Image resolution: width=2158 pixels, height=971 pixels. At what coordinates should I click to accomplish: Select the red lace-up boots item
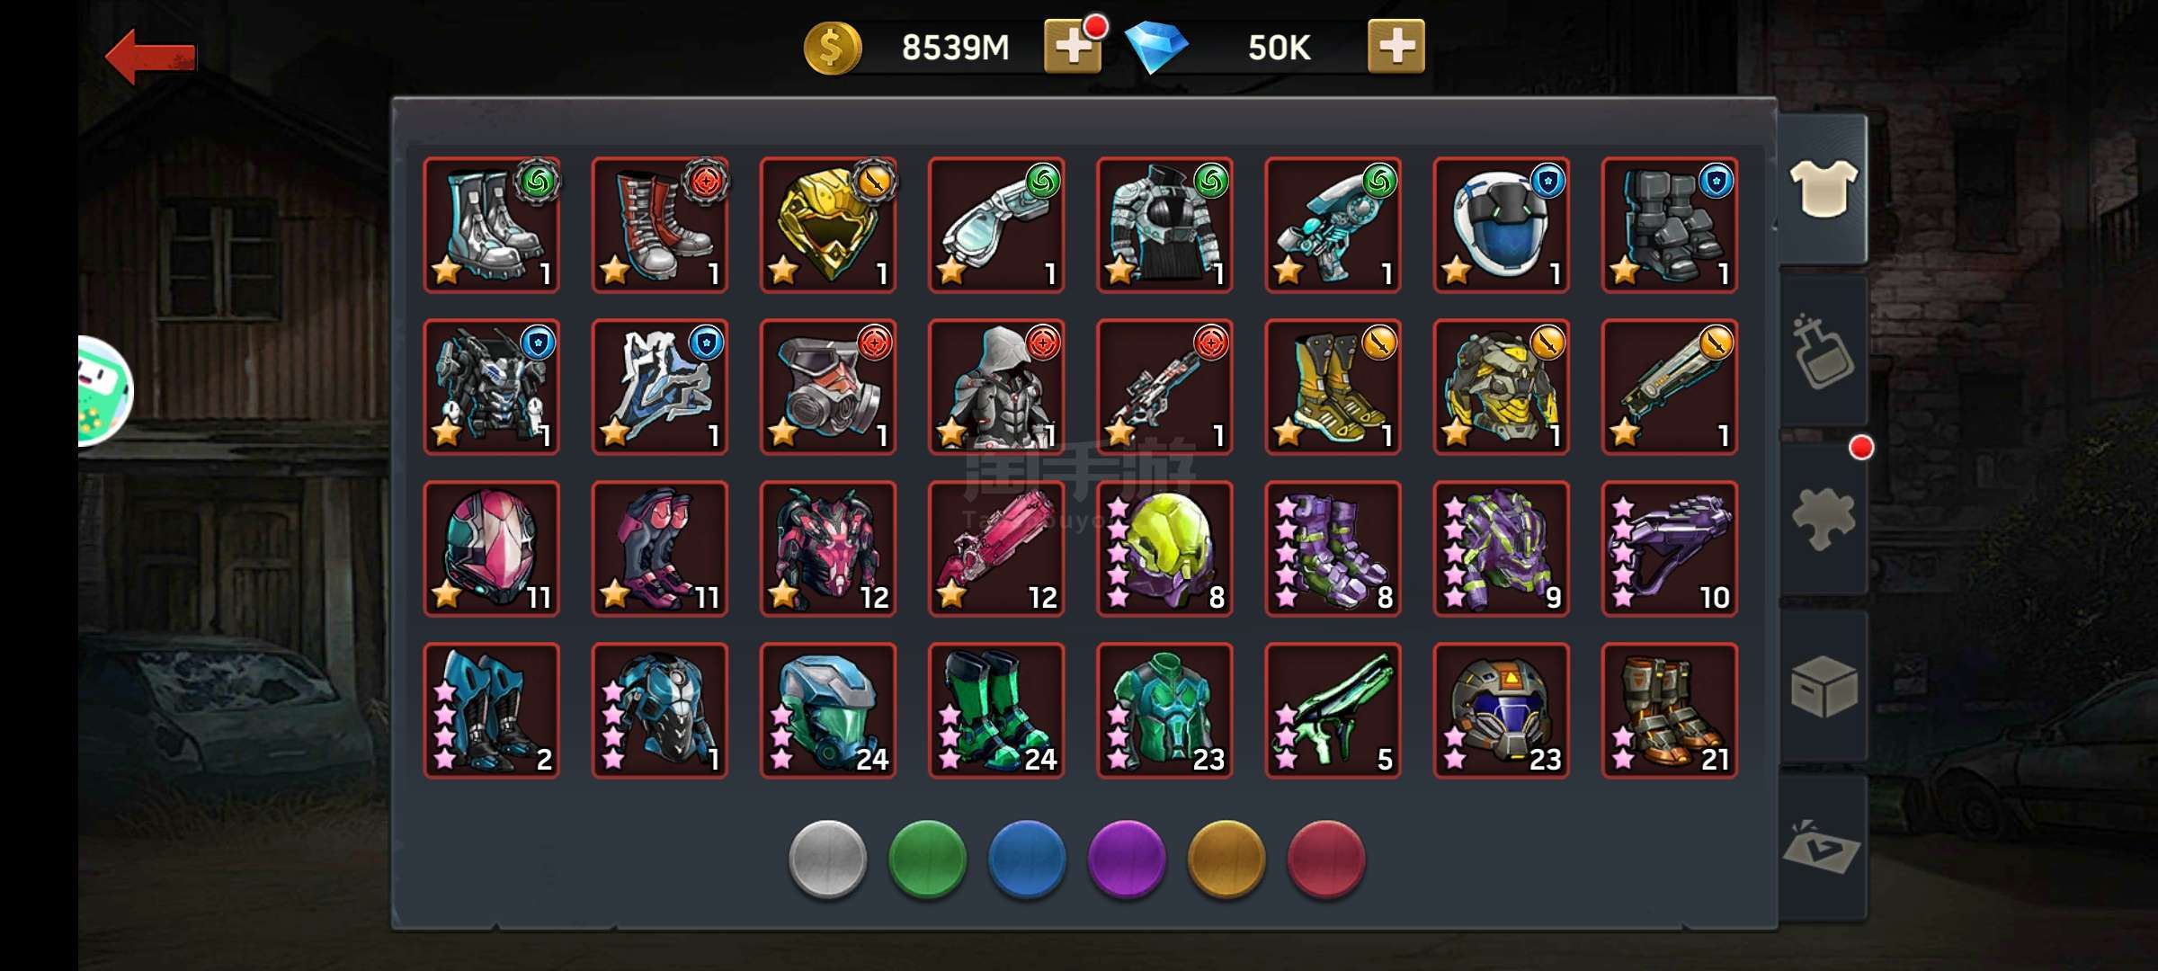[x=660, y=225]
